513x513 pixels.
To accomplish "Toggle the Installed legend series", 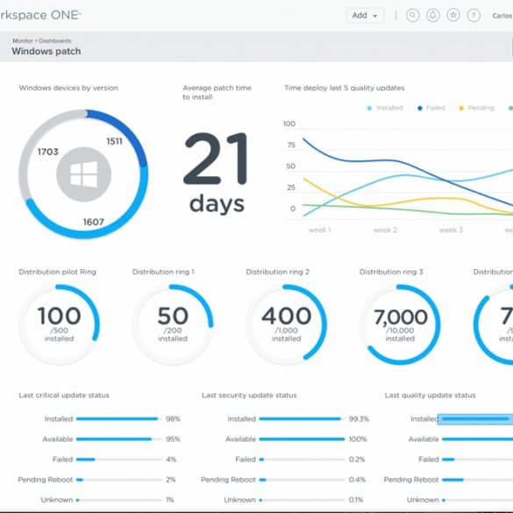I will point(385,108).
